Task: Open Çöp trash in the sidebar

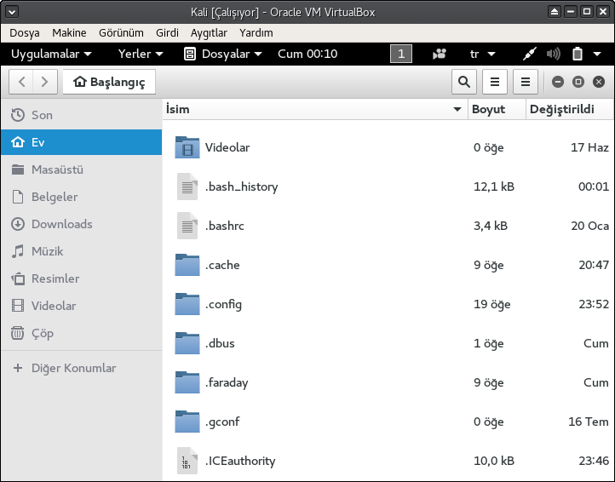Action: click(43, 333)
